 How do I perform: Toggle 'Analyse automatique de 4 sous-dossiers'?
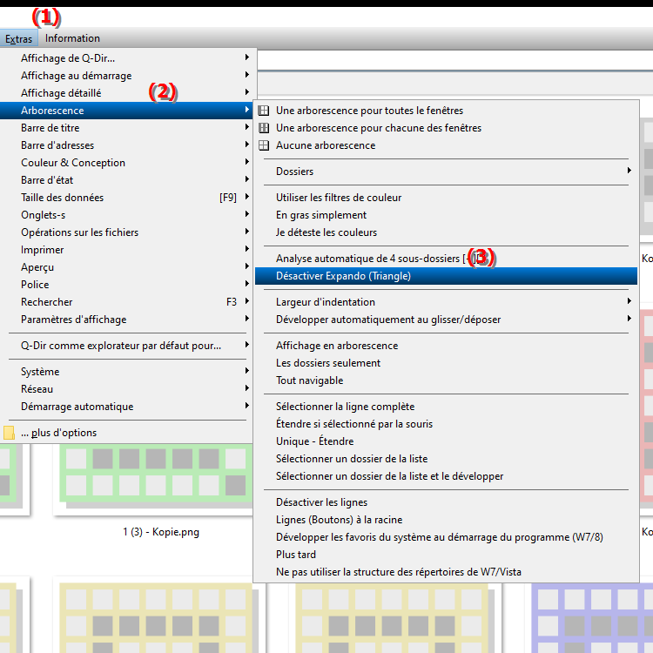point(446,259)
